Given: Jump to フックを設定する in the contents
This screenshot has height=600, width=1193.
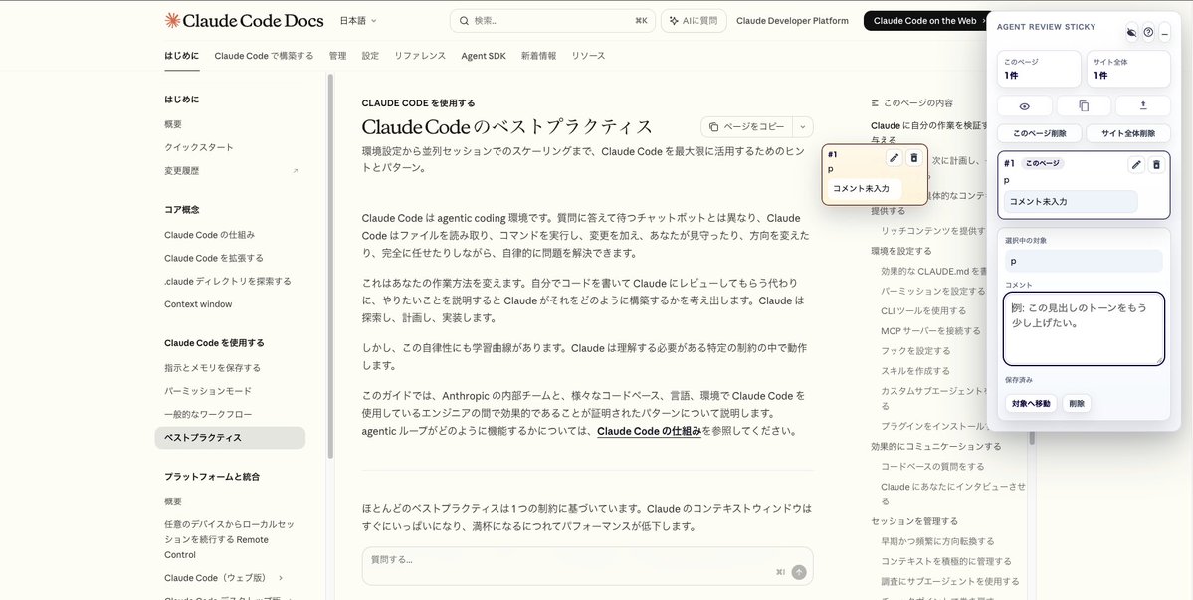Looking at the screenshot, I should [915, 350].
